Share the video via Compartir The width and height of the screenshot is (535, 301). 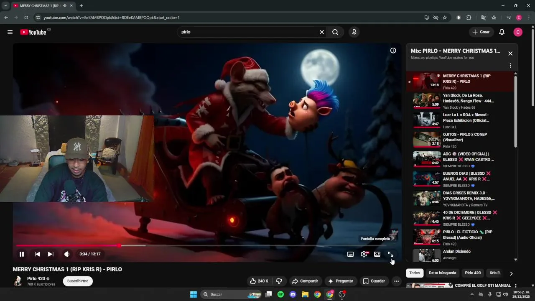tap(305, 281)
